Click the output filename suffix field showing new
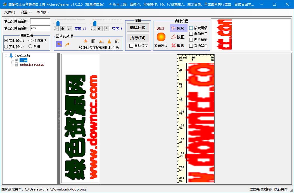 coord(40,28)
